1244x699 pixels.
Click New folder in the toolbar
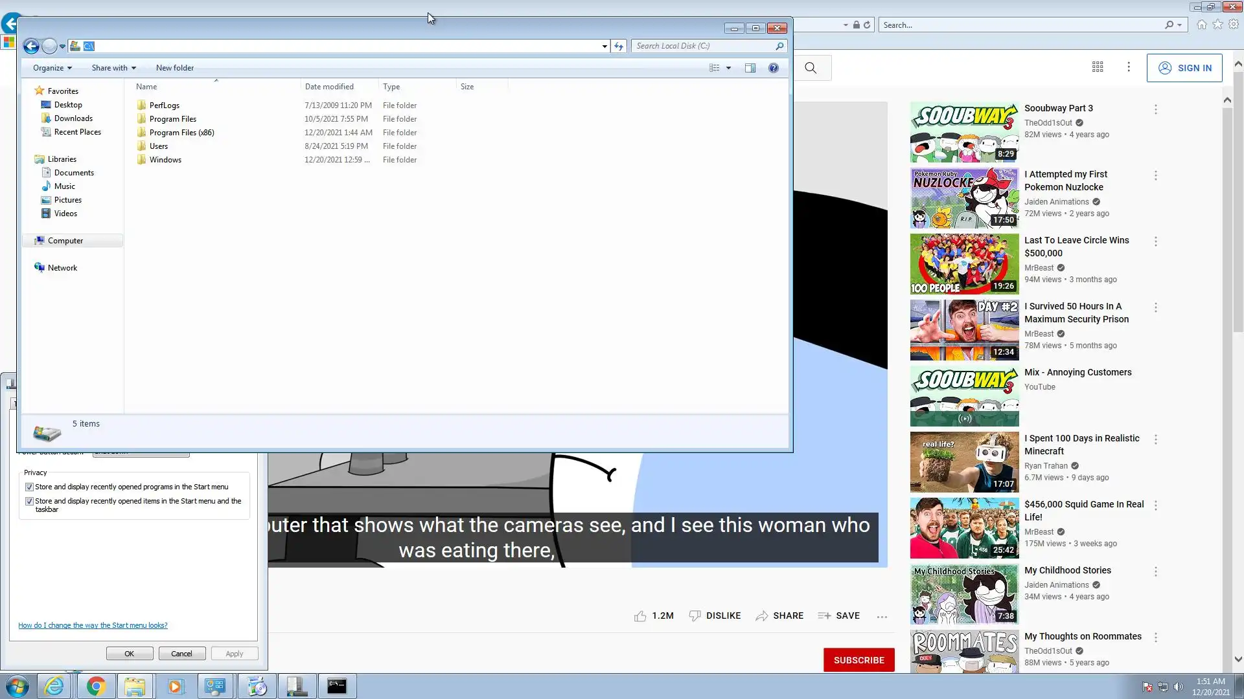coord(174,68)
